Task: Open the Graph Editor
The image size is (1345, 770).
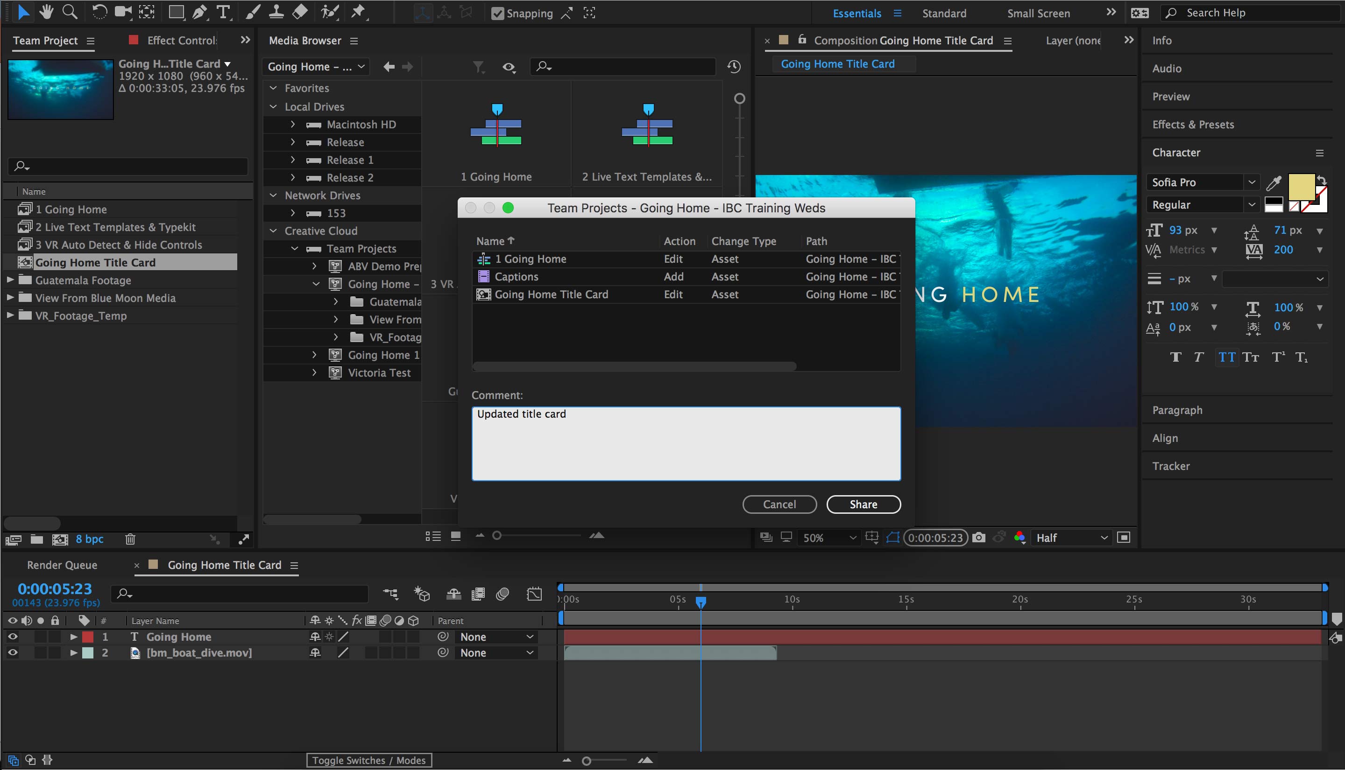Action: click(534, 593)
